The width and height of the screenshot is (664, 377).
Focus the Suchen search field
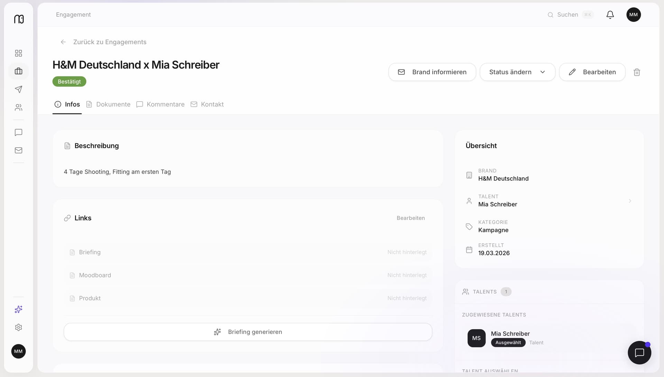click(x=571, y=15)
